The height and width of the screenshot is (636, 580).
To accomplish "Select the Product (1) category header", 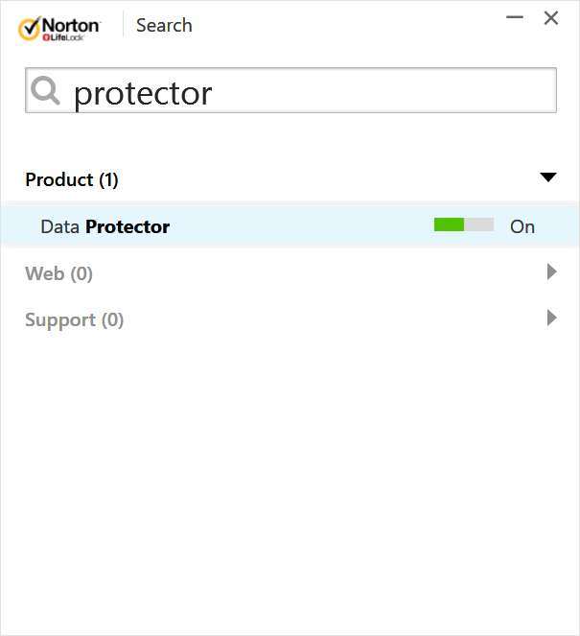I will click(x=72, y=179).
